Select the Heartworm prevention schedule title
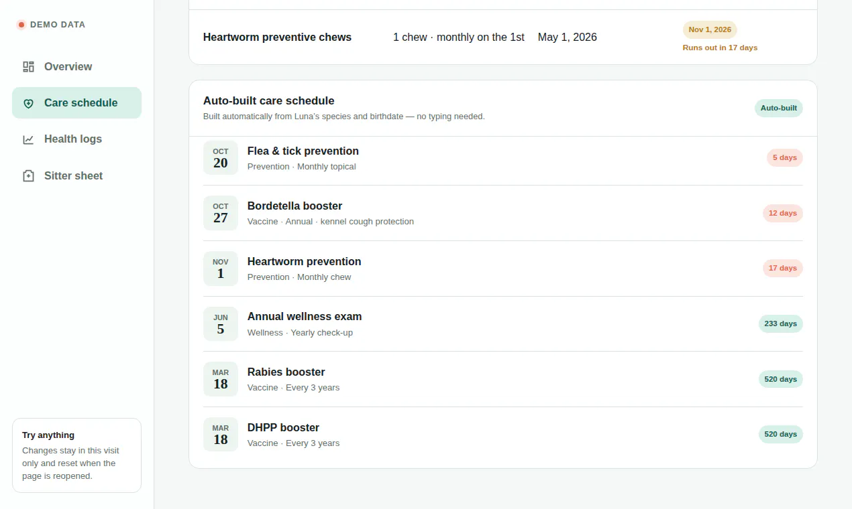 click(304, 261)
